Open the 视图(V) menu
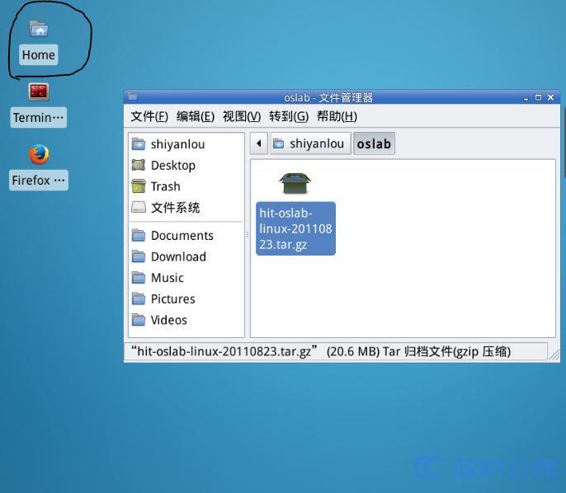This screenshot has height=493, width=566. click(242, 116)
